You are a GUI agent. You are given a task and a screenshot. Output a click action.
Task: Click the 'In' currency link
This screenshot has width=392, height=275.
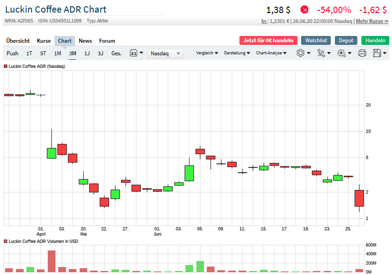point(265,21)
